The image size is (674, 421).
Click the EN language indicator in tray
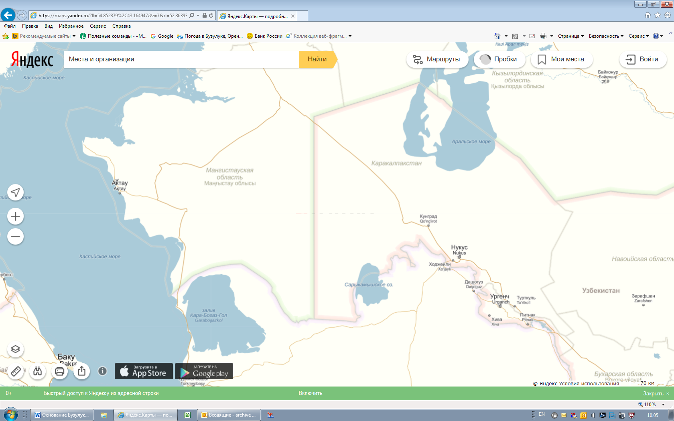542,415
